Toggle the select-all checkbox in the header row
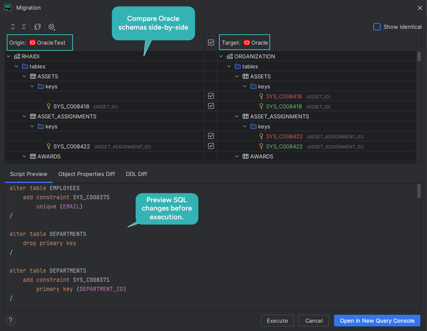 211,43
